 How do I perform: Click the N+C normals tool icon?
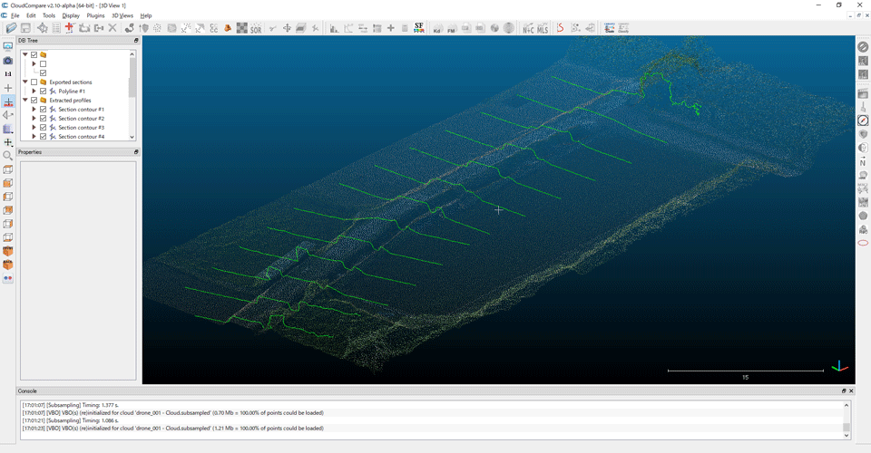(528, 28)
